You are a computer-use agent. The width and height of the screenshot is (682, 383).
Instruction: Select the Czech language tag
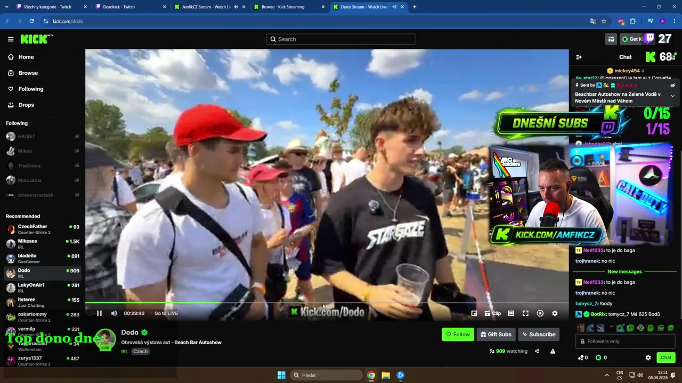click(x=140, y=352)
